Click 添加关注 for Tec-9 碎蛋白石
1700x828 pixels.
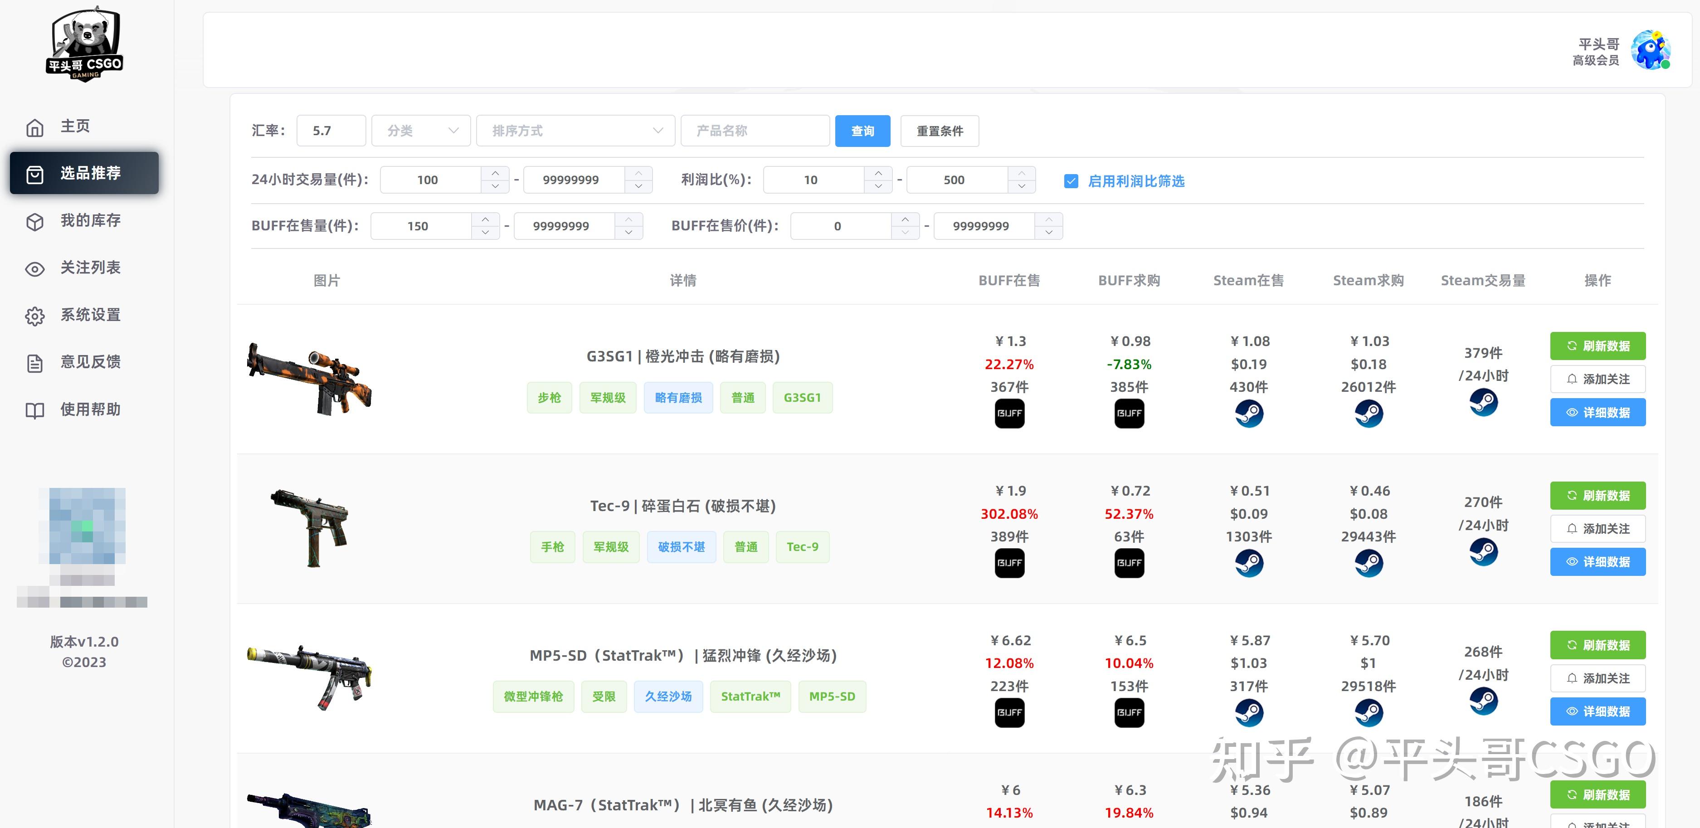(x=1598, y=528)
